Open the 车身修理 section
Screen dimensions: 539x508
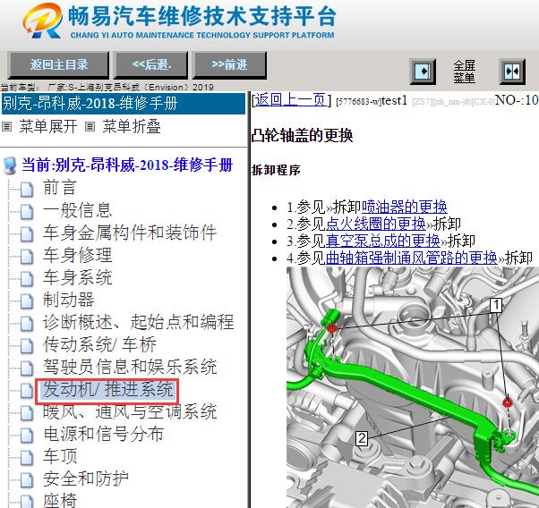[x=77, y=255]
